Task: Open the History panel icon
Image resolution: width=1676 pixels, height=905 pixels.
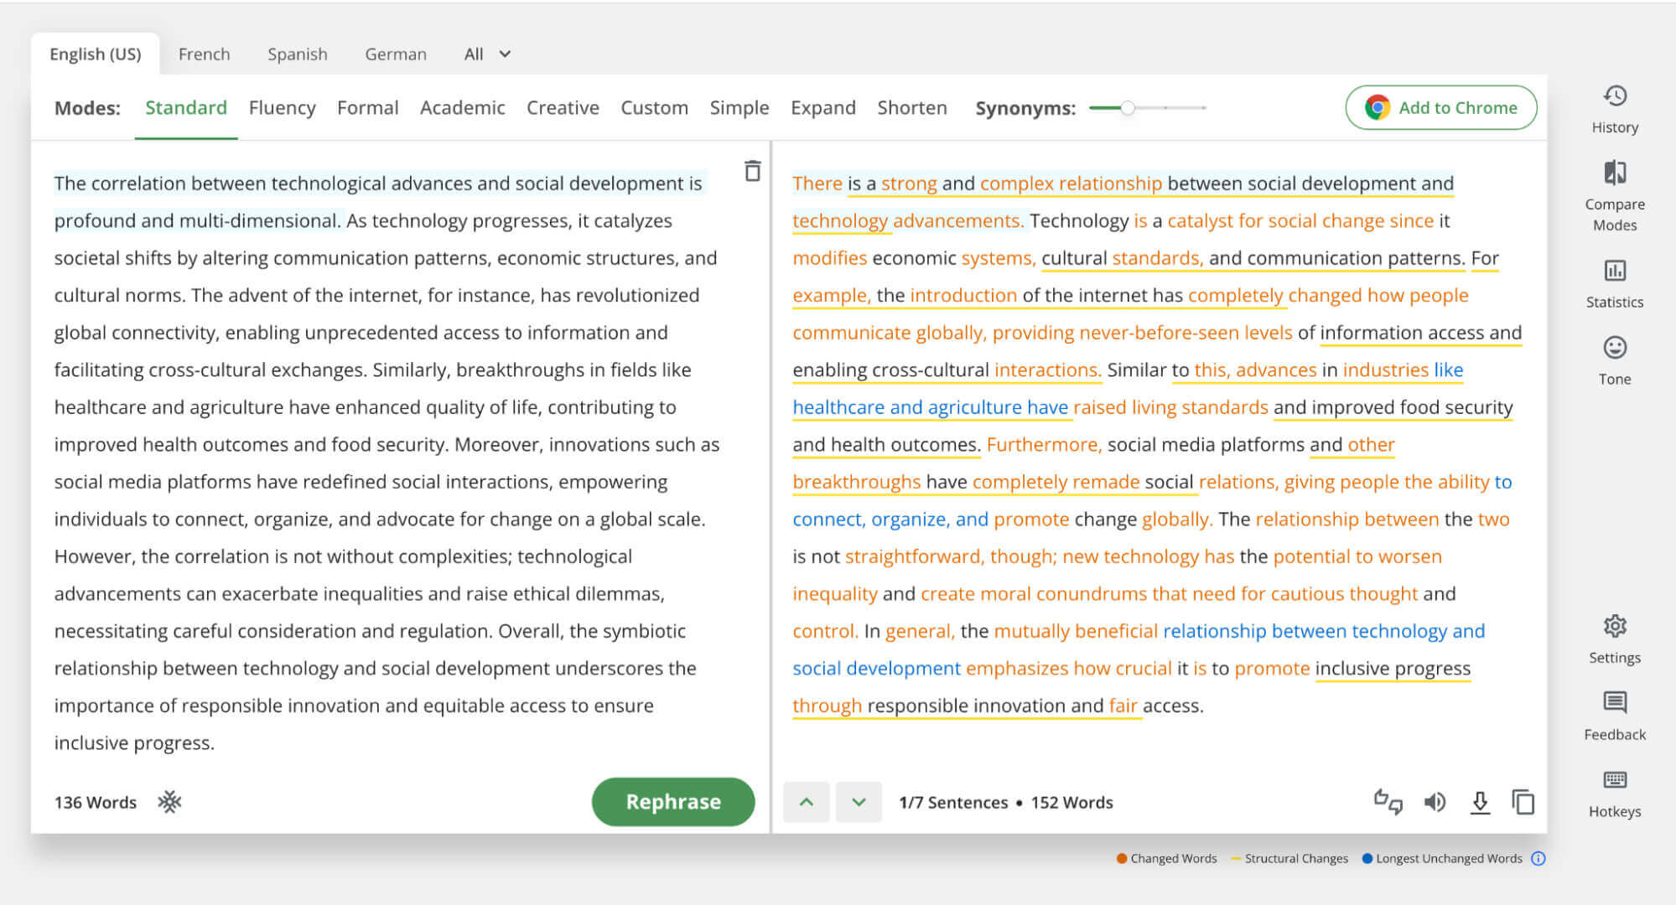Action: coord(1614,96)
